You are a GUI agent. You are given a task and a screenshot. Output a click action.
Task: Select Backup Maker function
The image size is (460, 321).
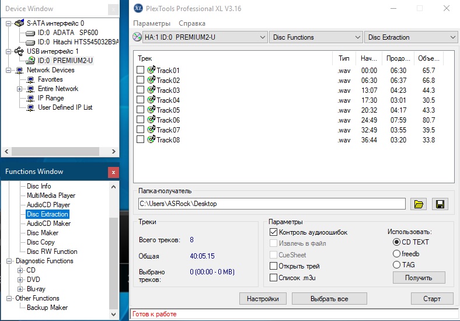(47, 308)
